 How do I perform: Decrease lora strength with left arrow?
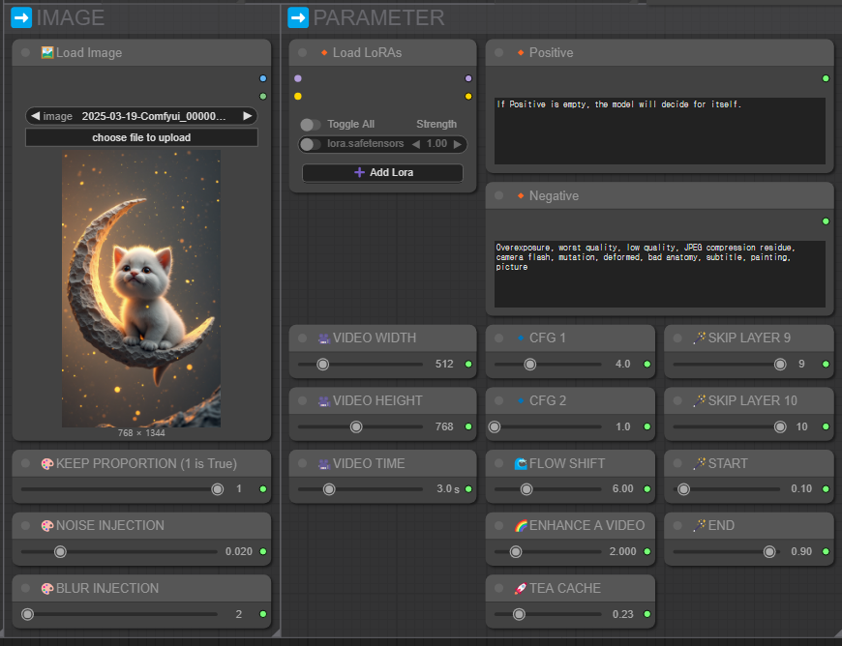tap(415, 144)
